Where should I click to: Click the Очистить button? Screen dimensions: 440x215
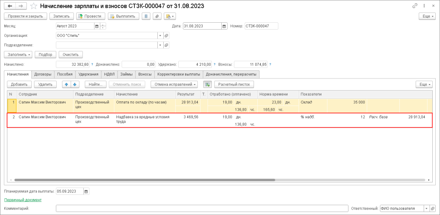(71, 55)
